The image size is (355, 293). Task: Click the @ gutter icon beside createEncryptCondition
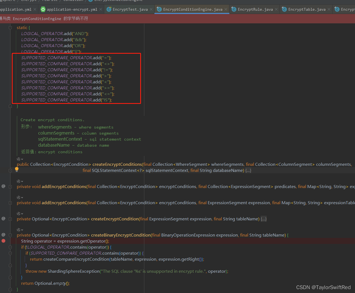(x=4, y=218)
